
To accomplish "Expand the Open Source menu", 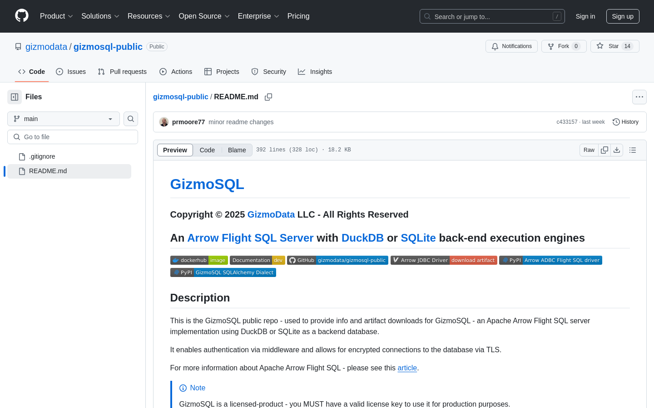I will click(204, 16).
